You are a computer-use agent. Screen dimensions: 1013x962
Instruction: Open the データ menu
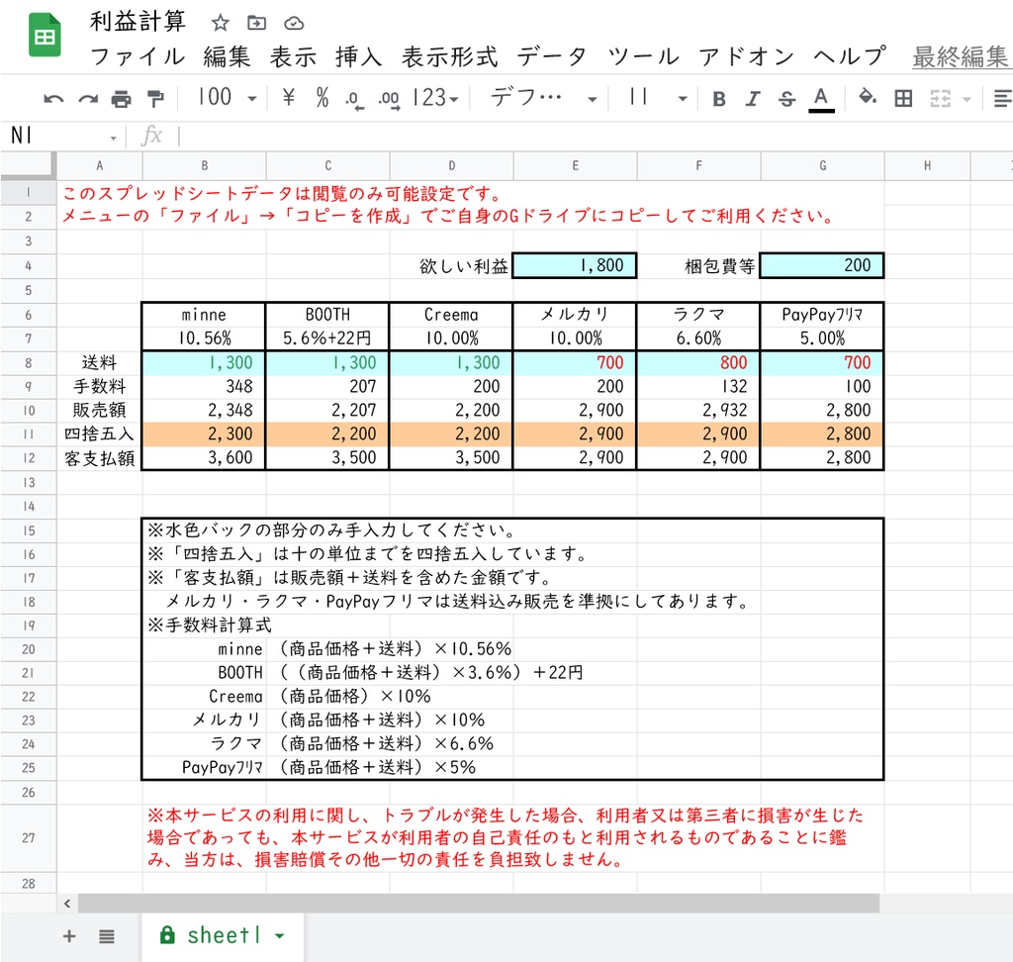tap(552, 56)
